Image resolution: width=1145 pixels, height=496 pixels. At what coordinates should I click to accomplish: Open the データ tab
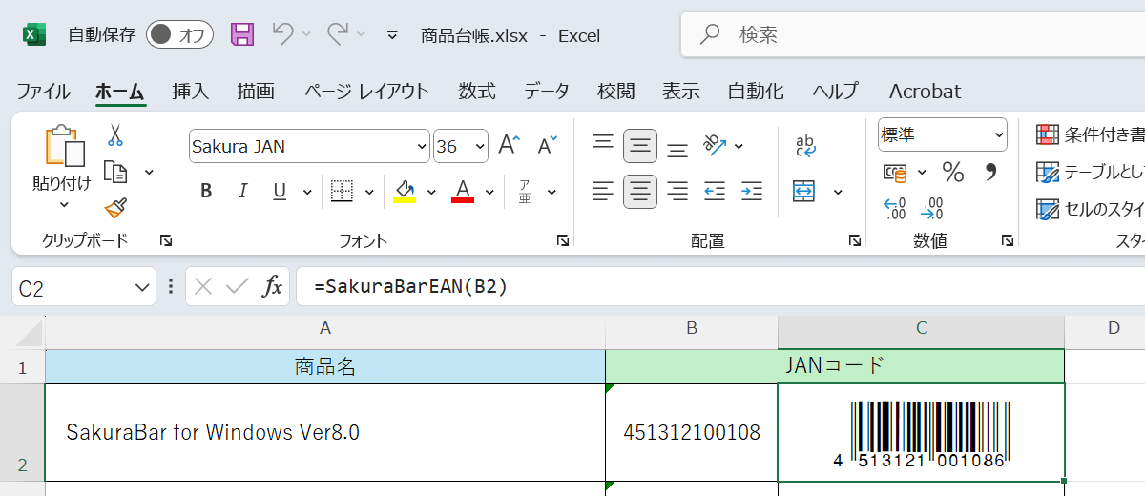point(547,92)
